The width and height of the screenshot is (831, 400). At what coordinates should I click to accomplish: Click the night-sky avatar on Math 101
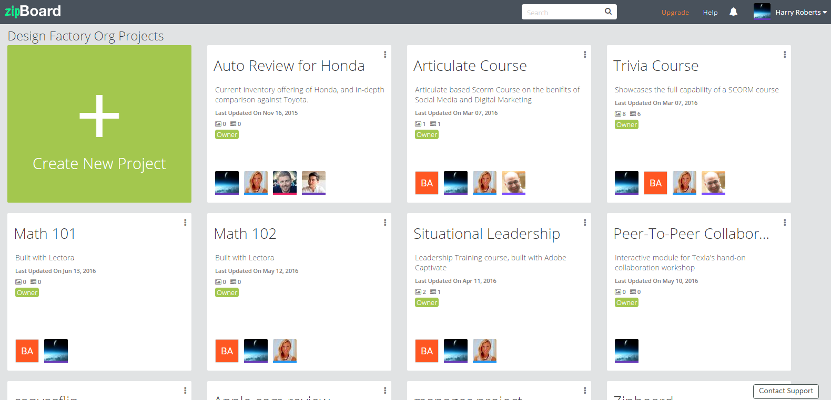(56, 351)
